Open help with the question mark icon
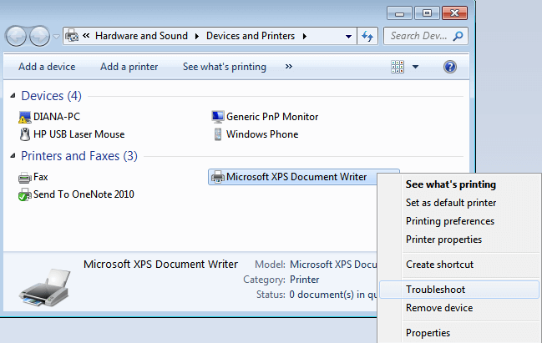 [450, 67]
